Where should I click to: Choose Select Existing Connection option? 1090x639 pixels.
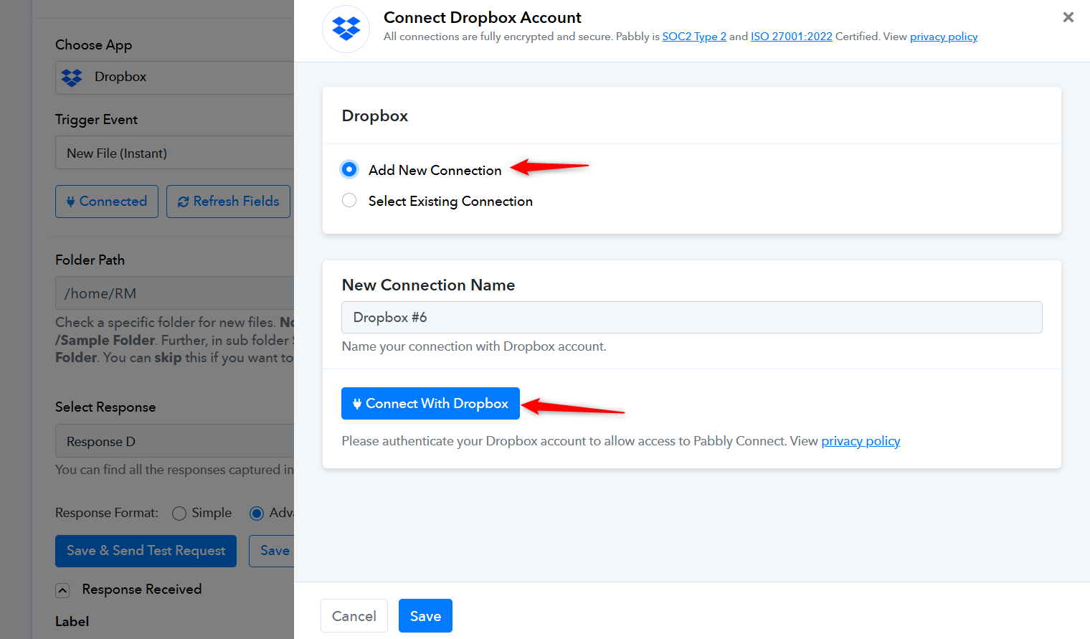(349, 201)
